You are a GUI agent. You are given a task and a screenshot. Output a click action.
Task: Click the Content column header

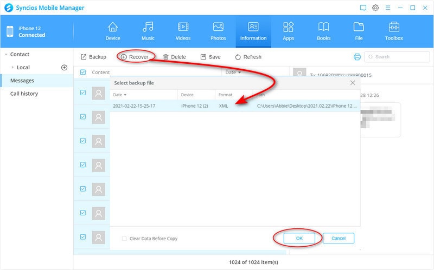point(101,73)
